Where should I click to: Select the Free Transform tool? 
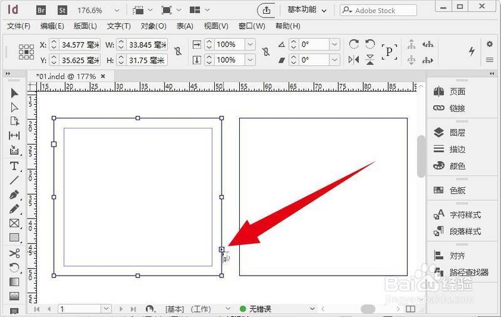pos(14,268)
